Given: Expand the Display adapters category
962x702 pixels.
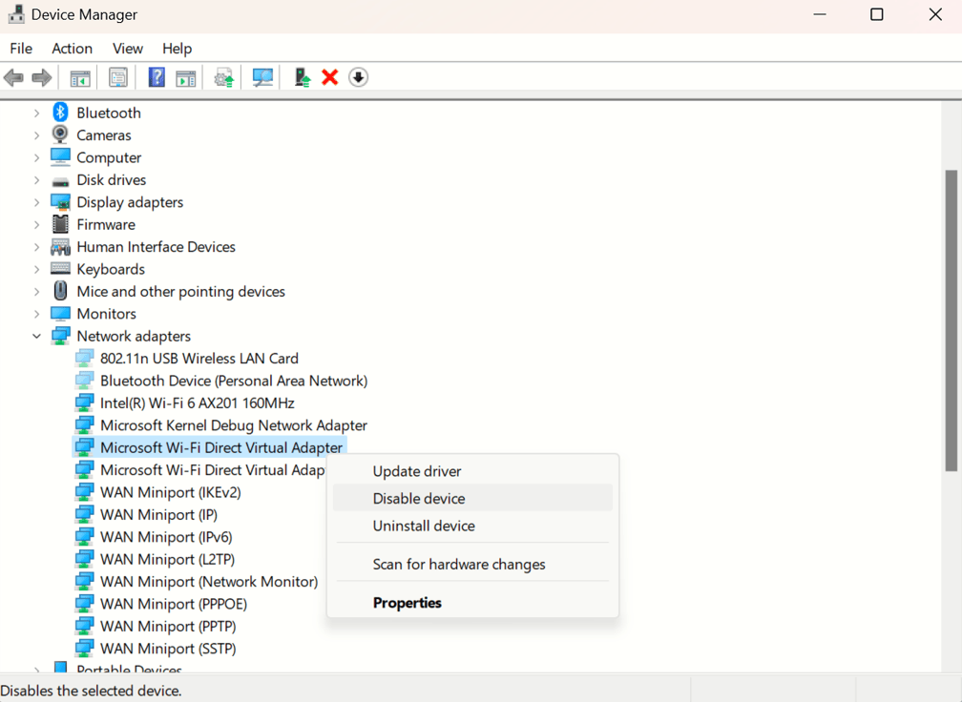Looking at the screenshot, I should pos(36,201).
